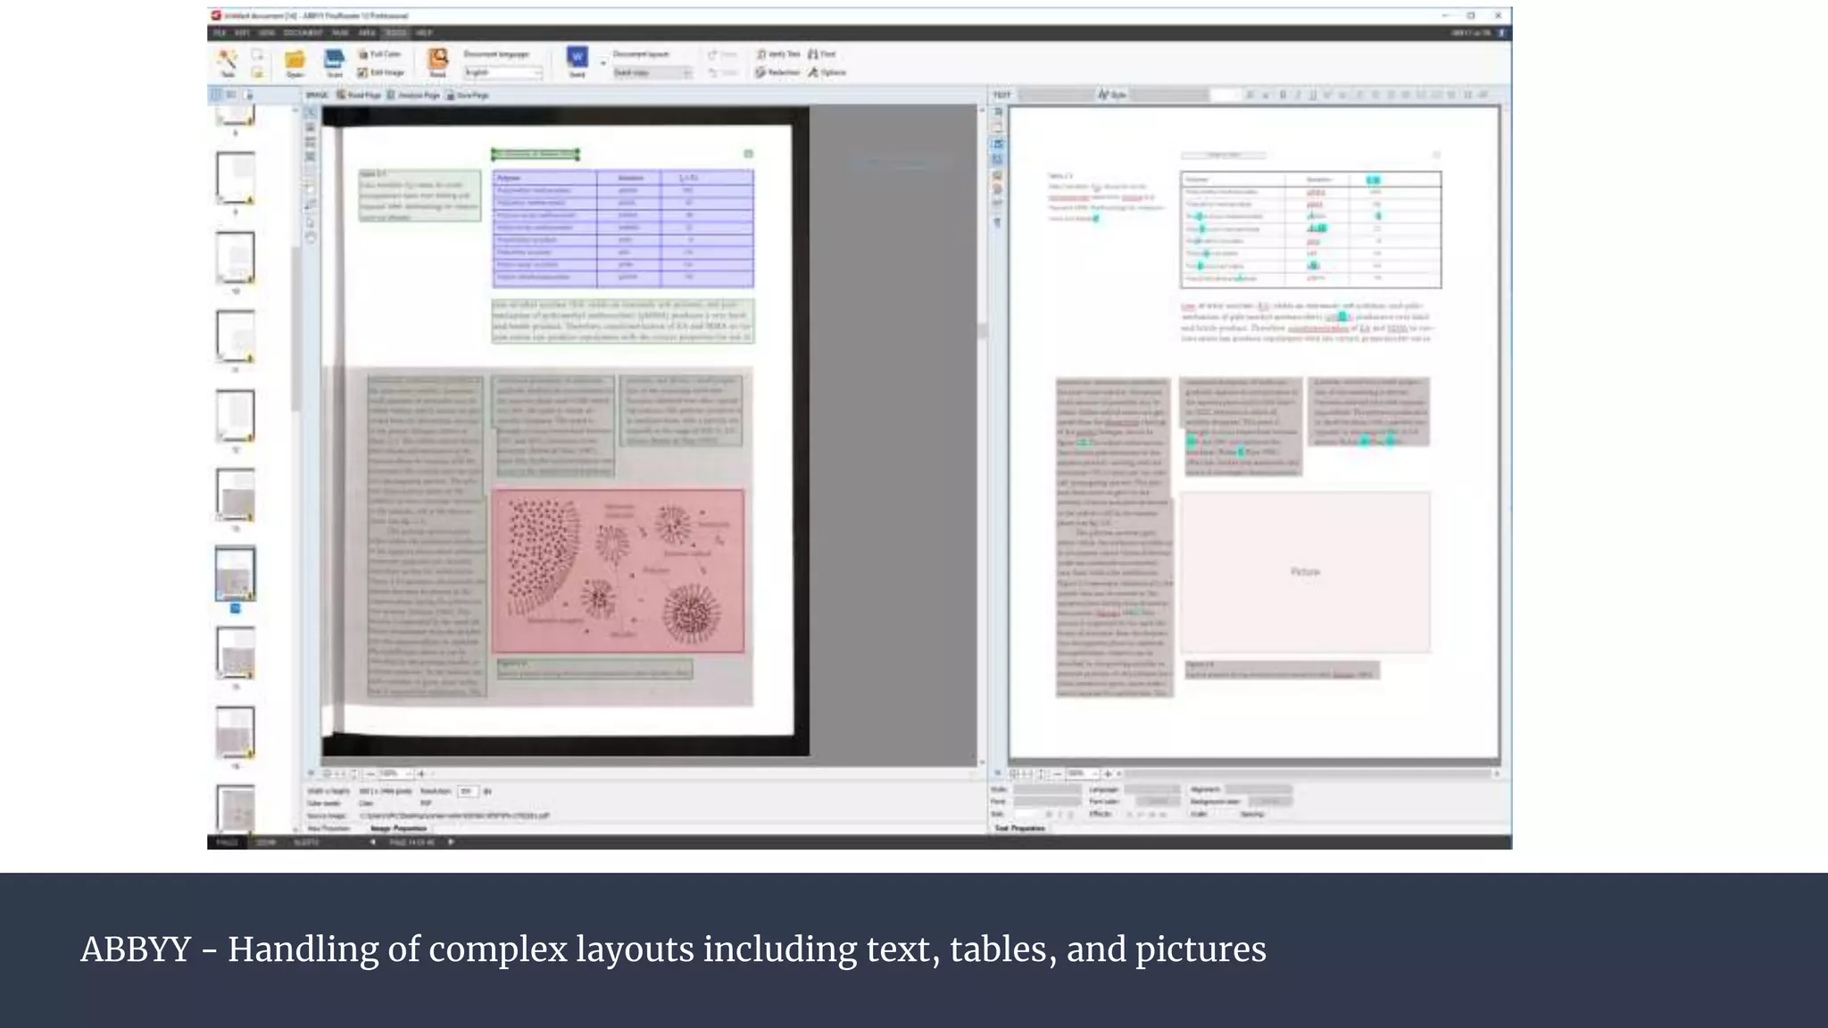Viewport: 1828px width, 1028px height.
Task: Open the Font color picker in Text Properties
Action: (1158, 801)
